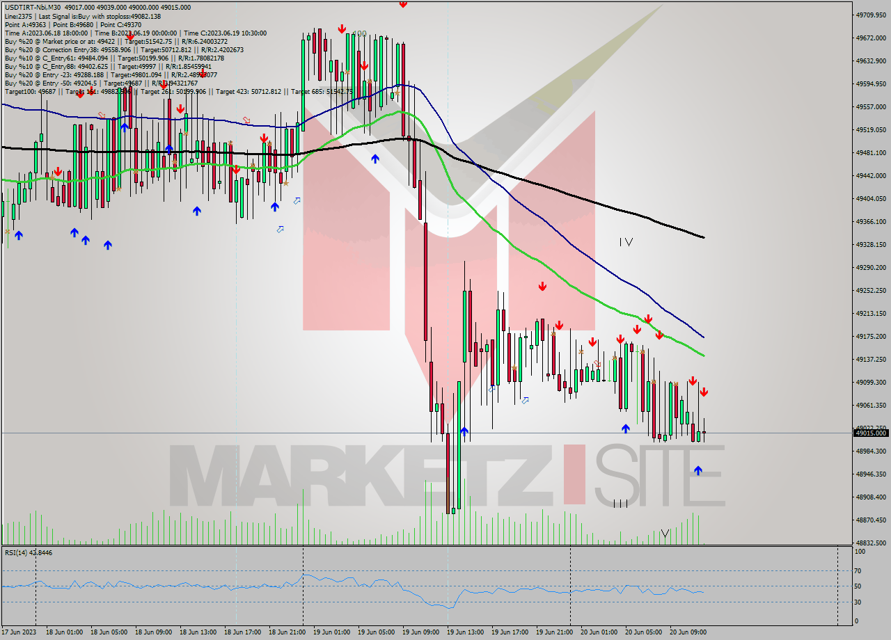Click the 49672.000 price axis label

pos(871,38)
